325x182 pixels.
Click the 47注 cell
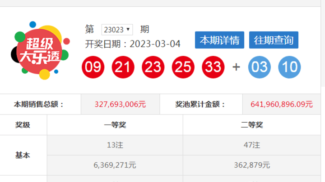click(252, 145)
